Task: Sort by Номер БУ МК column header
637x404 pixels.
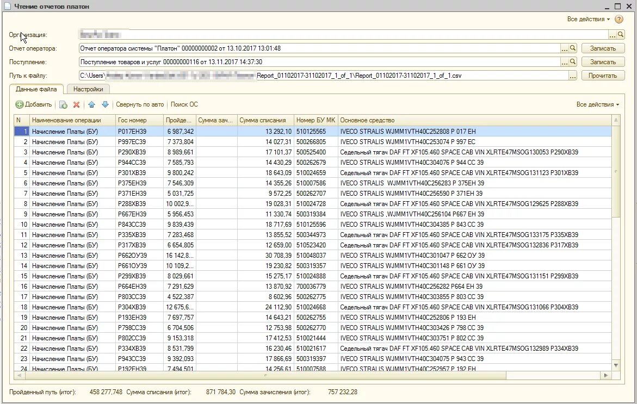Action: tap(316, 120)
